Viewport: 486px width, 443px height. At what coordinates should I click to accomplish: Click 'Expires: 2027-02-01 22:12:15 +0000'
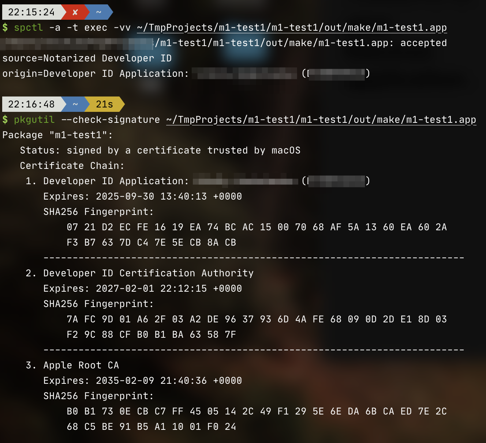point(143,289)
